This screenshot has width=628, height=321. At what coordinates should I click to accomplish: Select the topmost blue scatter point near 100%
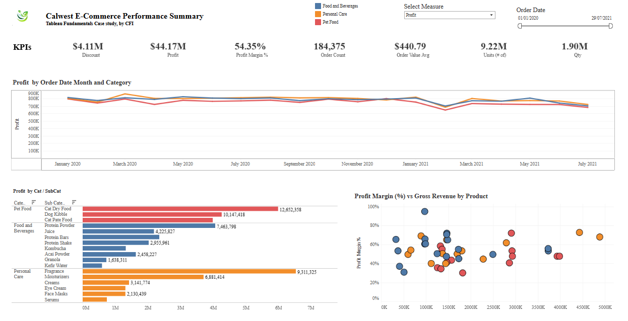[425, 212]
